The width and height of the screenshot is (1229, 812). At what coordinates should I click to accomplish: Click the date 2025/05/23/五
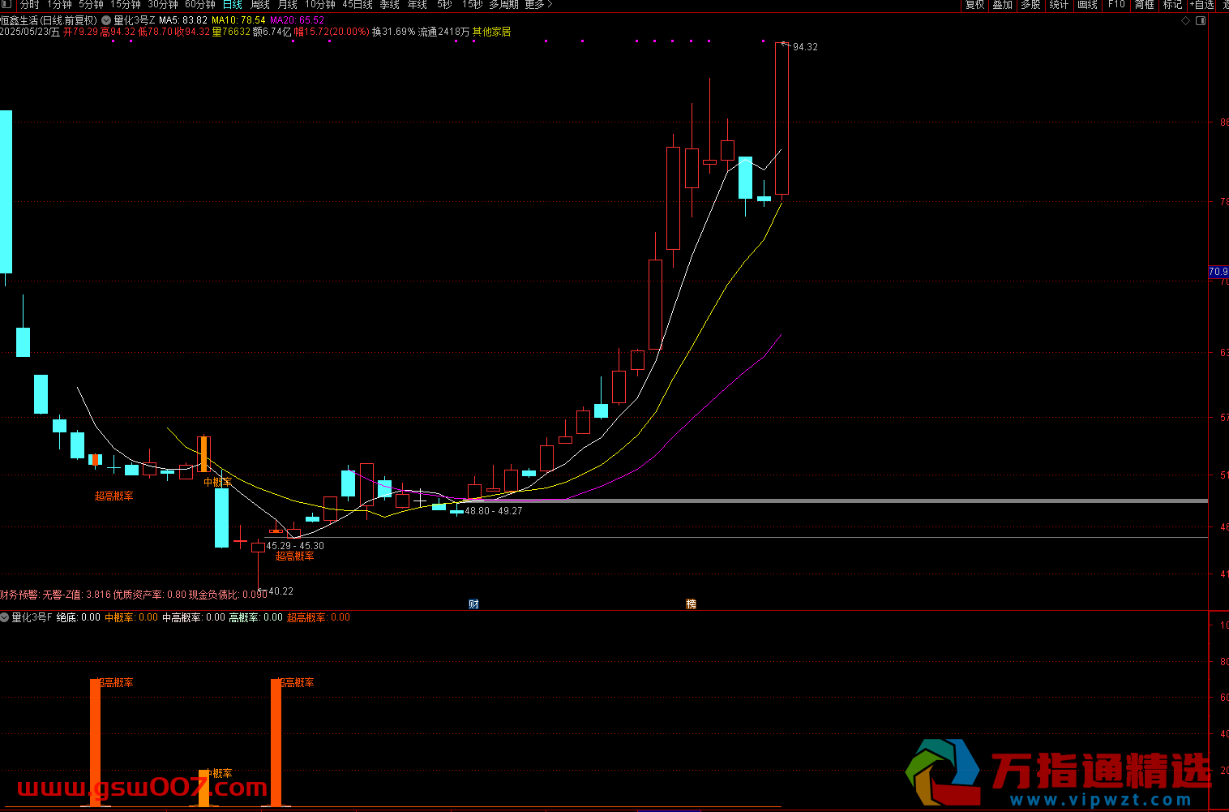click(30, 32)
